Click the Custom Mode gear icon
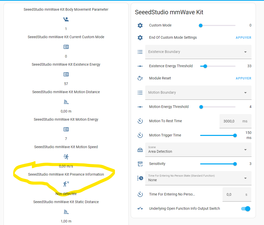264x225 pixels. pos(140,25)
